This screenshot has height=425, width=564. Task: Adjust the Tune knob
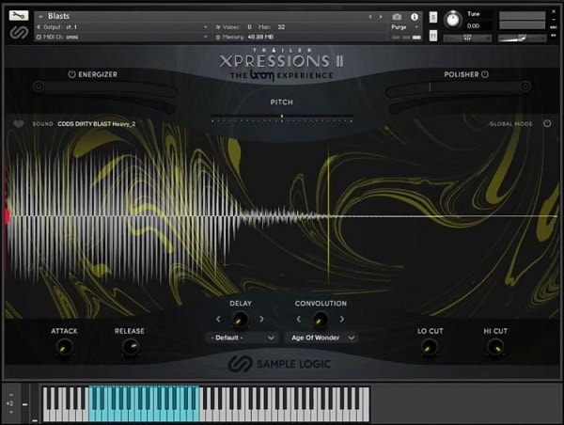coord(453,20)
